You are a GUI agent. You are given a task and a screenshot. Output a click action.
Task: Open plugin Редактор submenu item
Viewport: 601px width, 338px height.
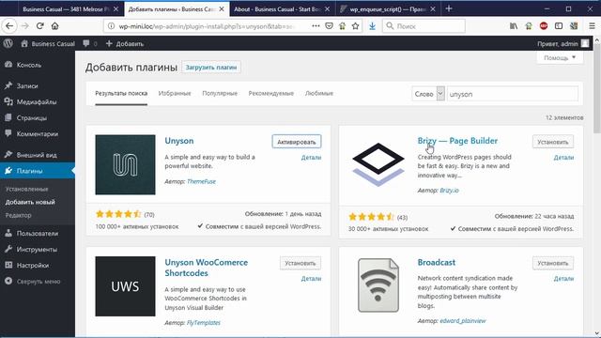click(19, 215)
